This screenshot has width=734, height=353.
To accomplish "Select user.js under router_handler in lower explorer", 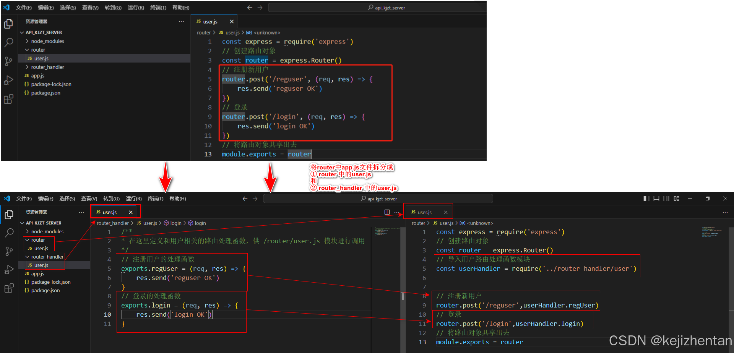I will [54, 265].
